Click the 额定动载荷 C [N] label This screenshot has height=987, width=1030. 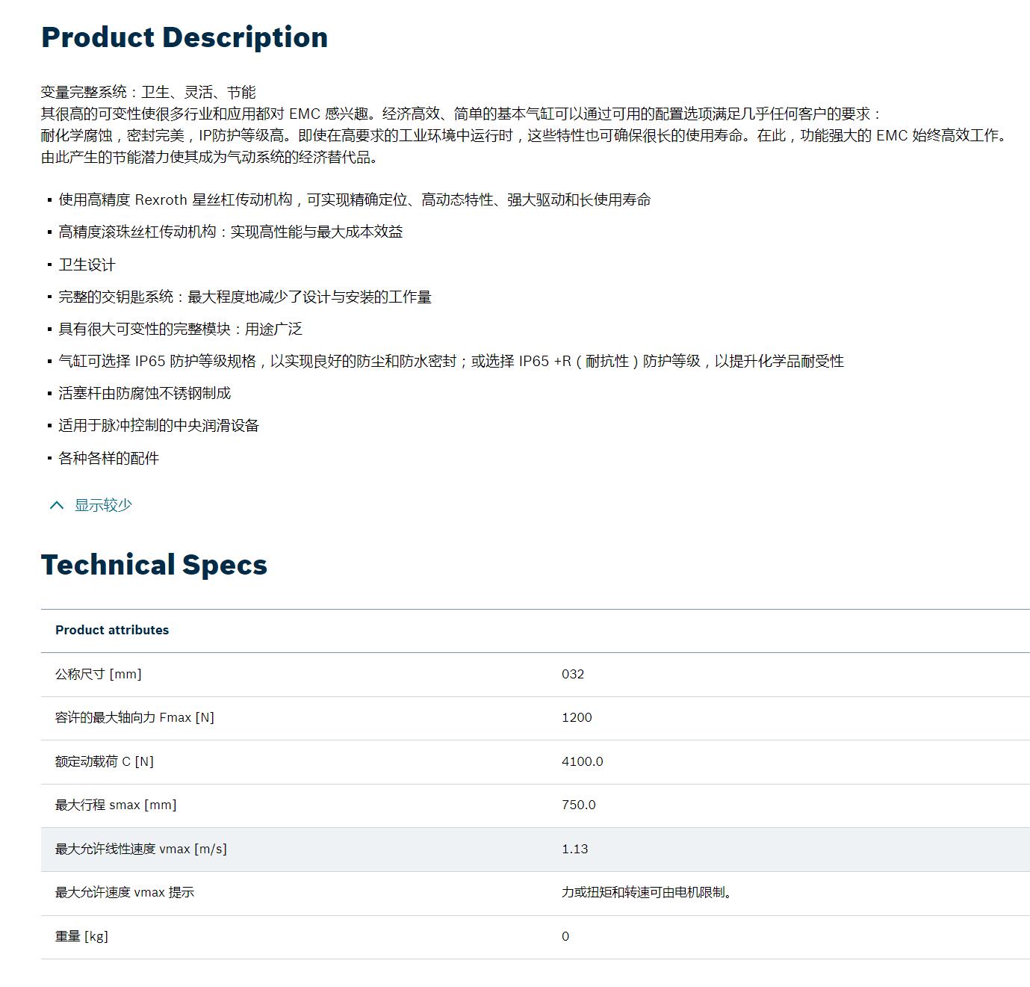click(105, 761)
